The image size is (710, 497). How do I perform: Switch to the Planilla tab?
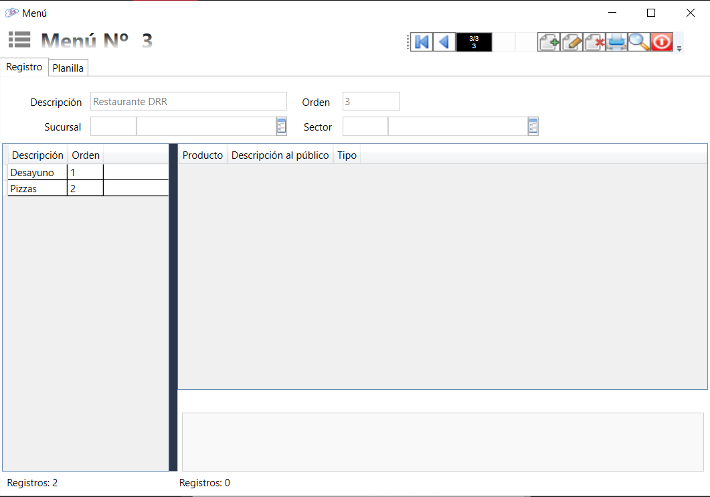[x=68, y=68]
